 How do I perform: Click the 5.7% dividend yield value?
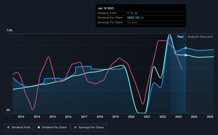point(130,13)
